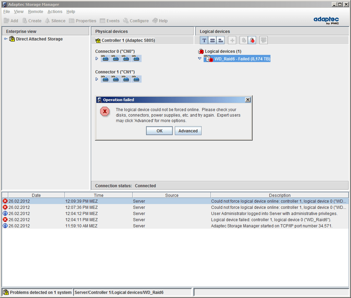Click Problems detected on 1 system status

click(x=41, y=293)
